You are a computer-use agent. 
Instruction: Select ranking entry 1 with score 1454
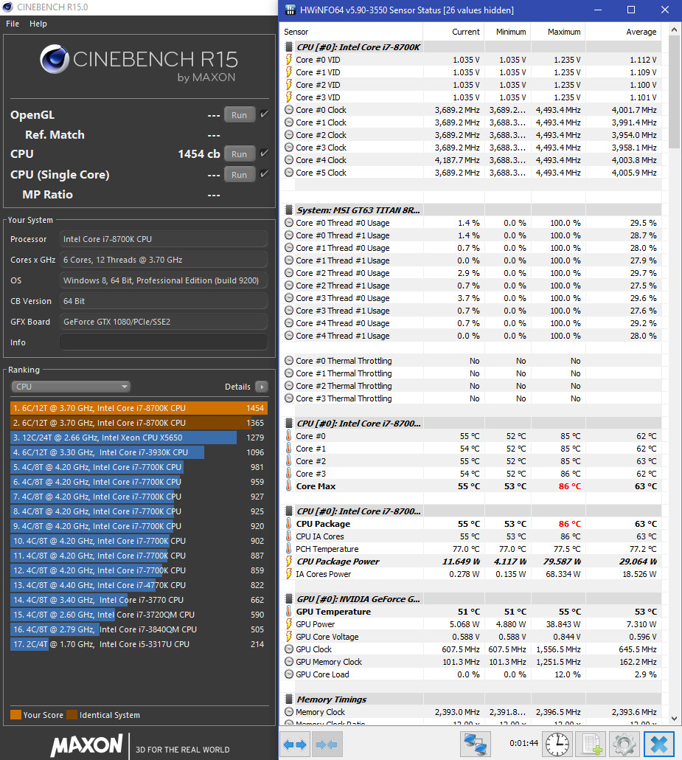click(139, 408)
